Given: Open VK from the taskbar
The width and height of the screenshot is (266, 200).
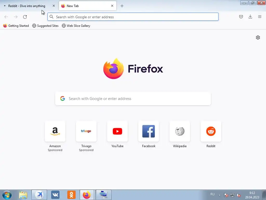Looking at the screenshot, I should [x=55, y=195].
